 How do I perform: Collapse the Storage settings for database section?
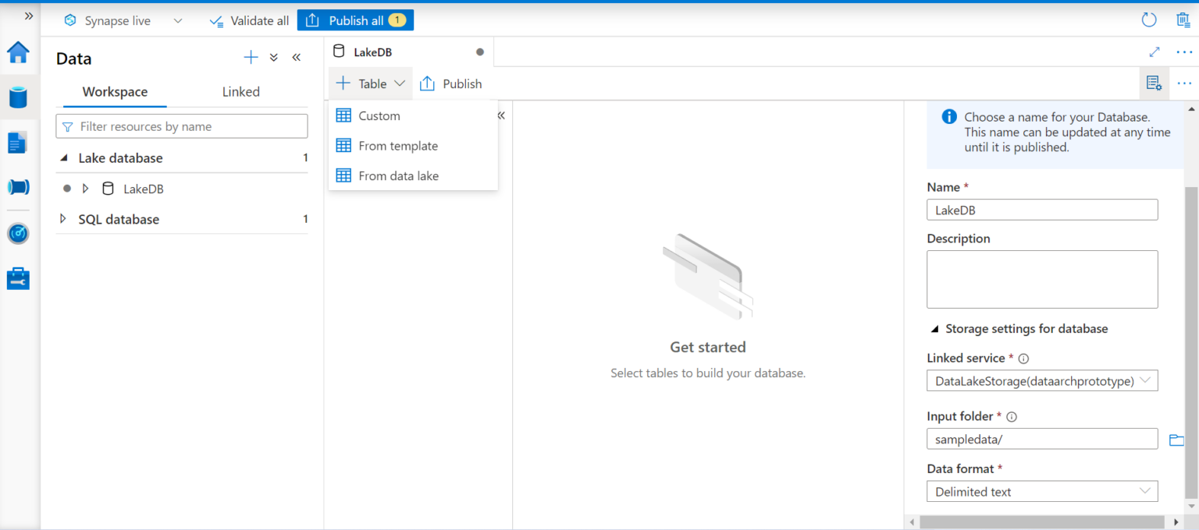tap(934, 329)
